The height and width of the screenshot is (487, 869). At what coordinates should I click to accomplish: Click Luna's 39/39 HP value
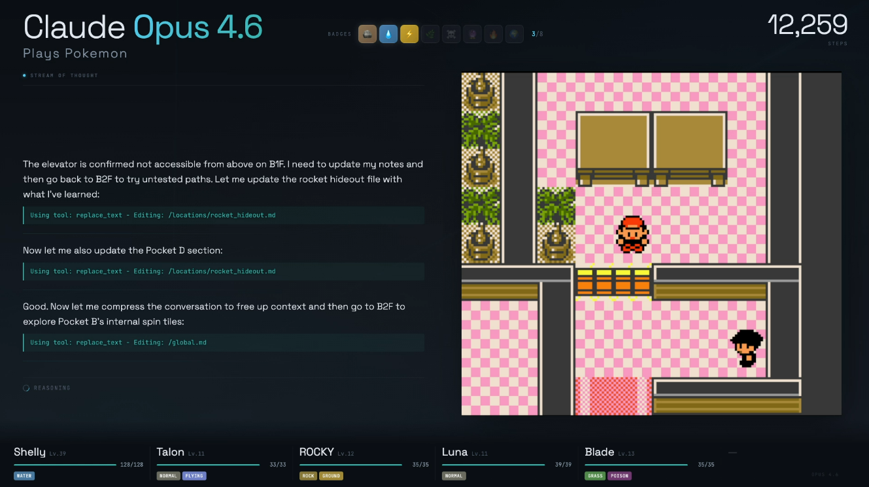tap(563, 465)
